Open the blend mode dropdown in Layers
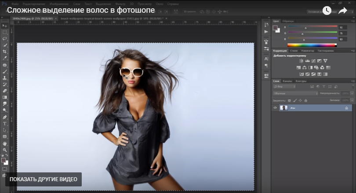 click(295, 93)
